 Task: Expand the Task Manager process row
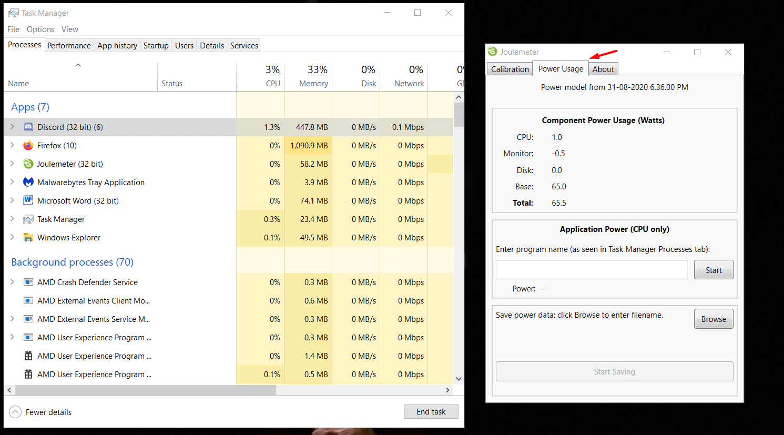(x=12, y=219)
